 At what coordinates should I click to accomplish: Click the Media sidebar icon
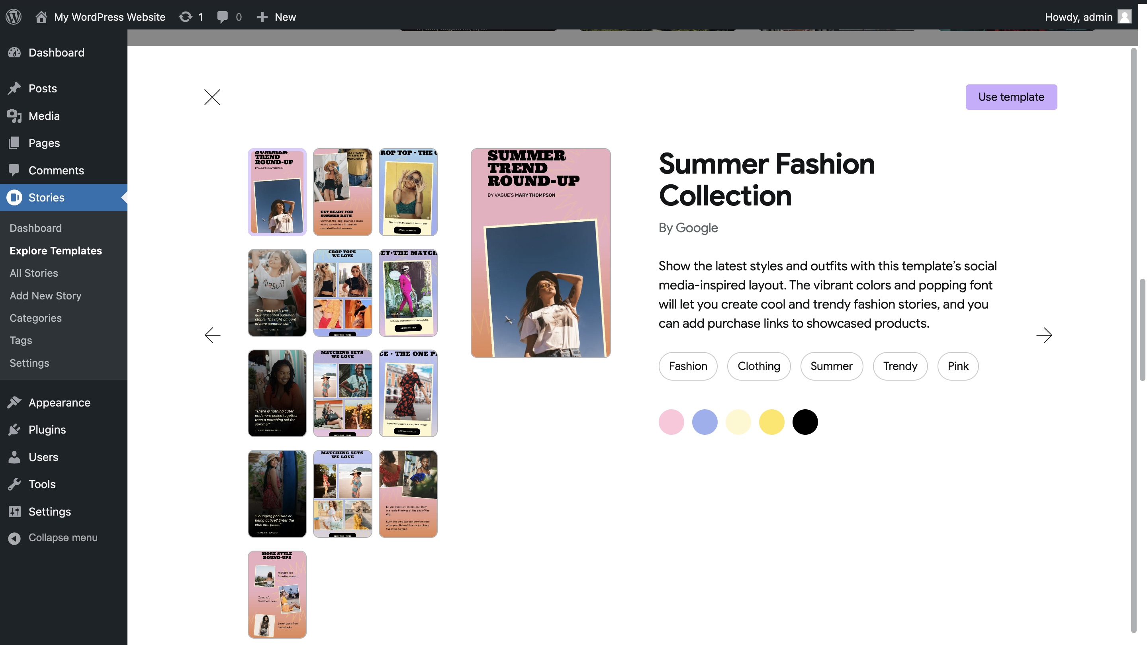click(14, 116)
